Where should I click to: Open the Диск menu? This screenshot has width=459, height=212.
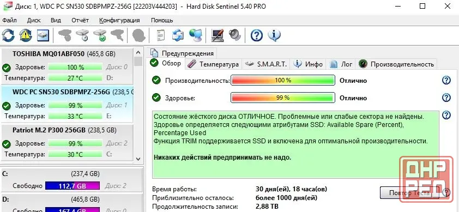[34, 20]
